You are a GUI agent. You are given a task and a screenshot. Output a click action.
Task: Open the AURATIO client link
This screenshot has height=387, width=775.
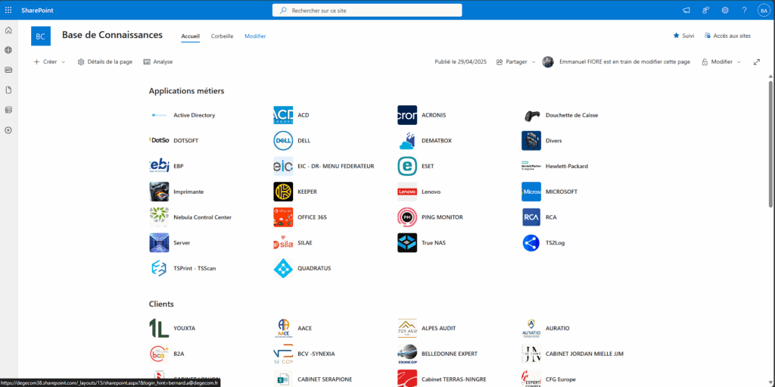pos(558,328)
